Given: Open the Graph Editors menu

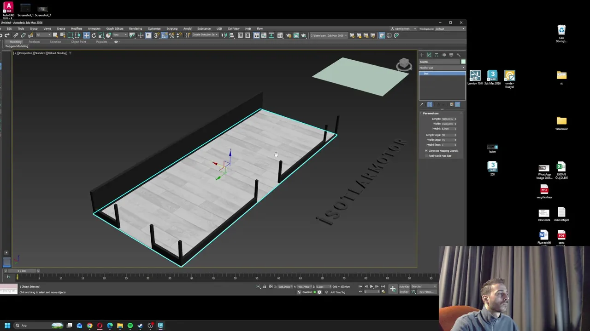Looking at the screenshot, I should pyautogui.click(x=115, y=29).
